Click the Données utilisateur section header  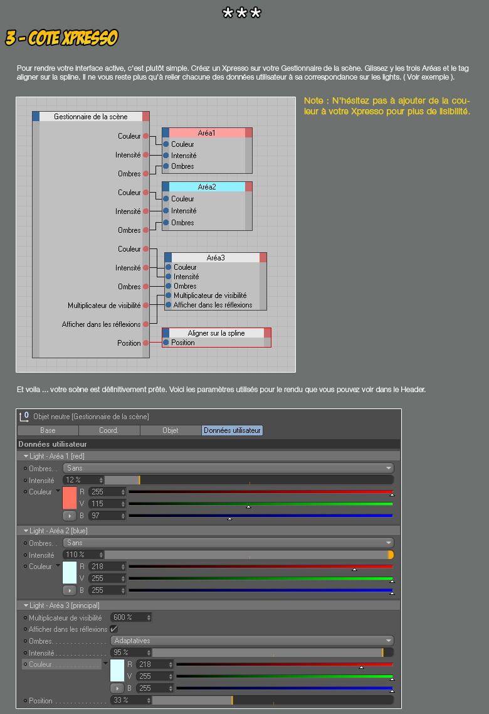208,444
